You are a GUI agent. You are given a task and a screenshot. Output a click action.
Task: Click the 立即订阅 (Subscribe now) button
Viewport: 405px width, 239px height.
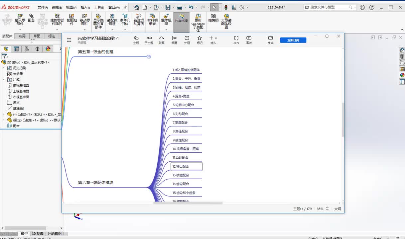tap(293, 40)
